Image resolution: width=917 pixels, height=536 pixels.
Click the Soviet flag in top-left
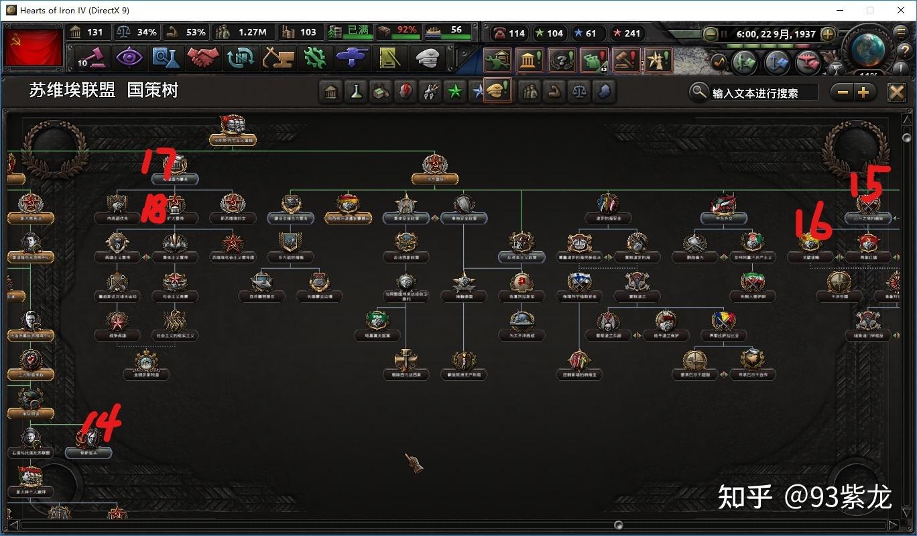(34, 46)
